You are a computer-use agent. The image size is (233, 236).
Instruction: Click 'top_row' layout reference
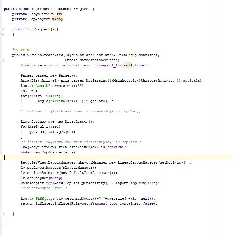pyautogui.click(x=138, y=183)
